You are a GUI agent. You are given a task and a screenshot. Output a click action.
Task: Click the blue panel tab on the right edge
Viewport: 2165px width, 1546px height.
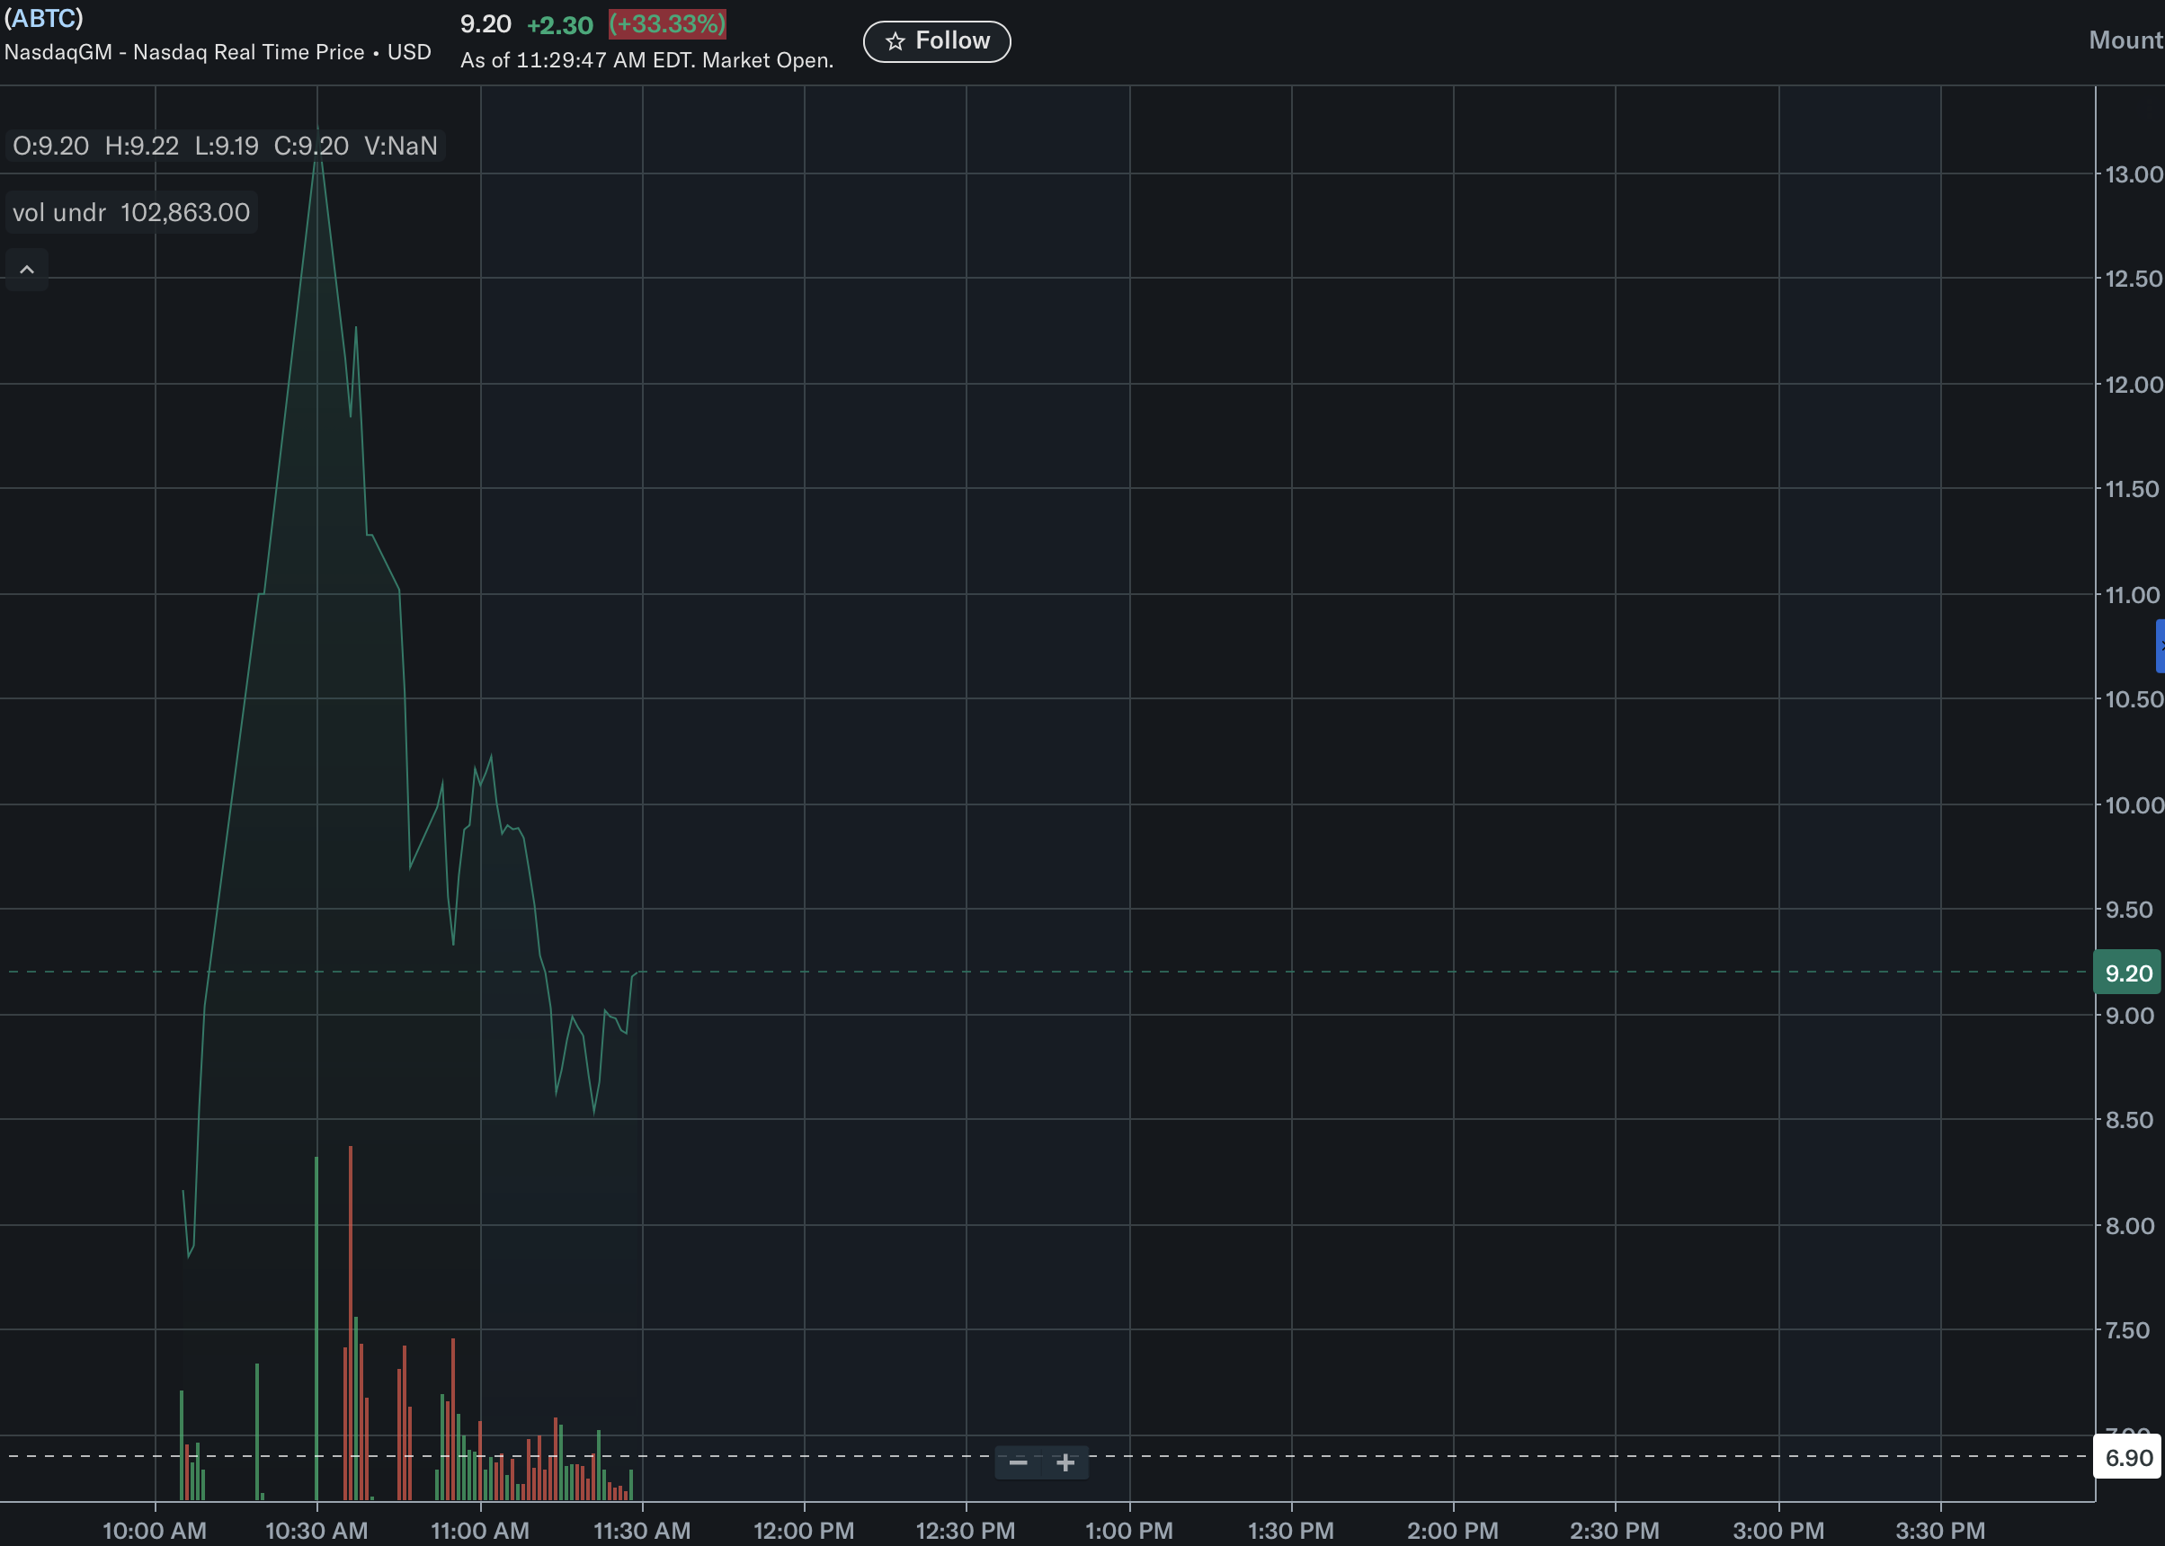[2160, 645]
